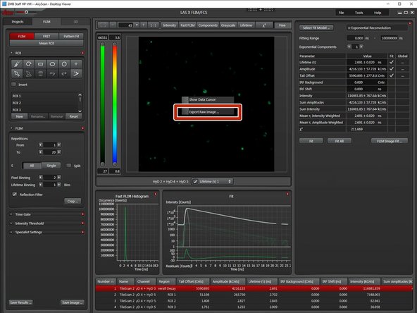Choose Show Data Cursor from context menu
This screenshot has height=313, width=417.
208,99
